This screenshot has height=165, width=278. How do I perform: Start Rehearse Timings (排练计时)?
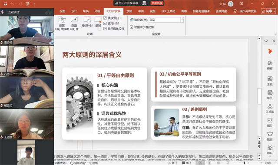87,22
